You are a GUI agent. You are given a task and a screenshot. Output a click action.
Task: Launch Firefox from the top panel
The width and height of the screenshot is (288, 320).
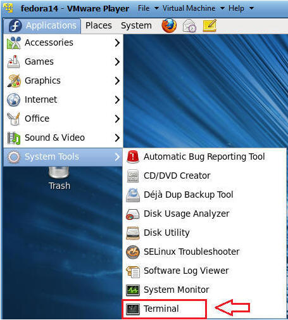169,25
